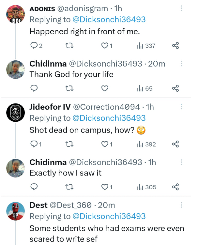Viewport: 215px width, 245px height.
Task: Open more options on Dest's tweet
Action: (182, 205)
